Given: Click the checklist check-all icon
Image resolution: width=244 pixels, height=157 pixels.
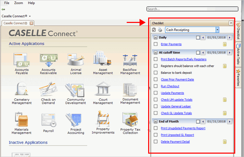Looking at the screenshot, I should 154,30.
